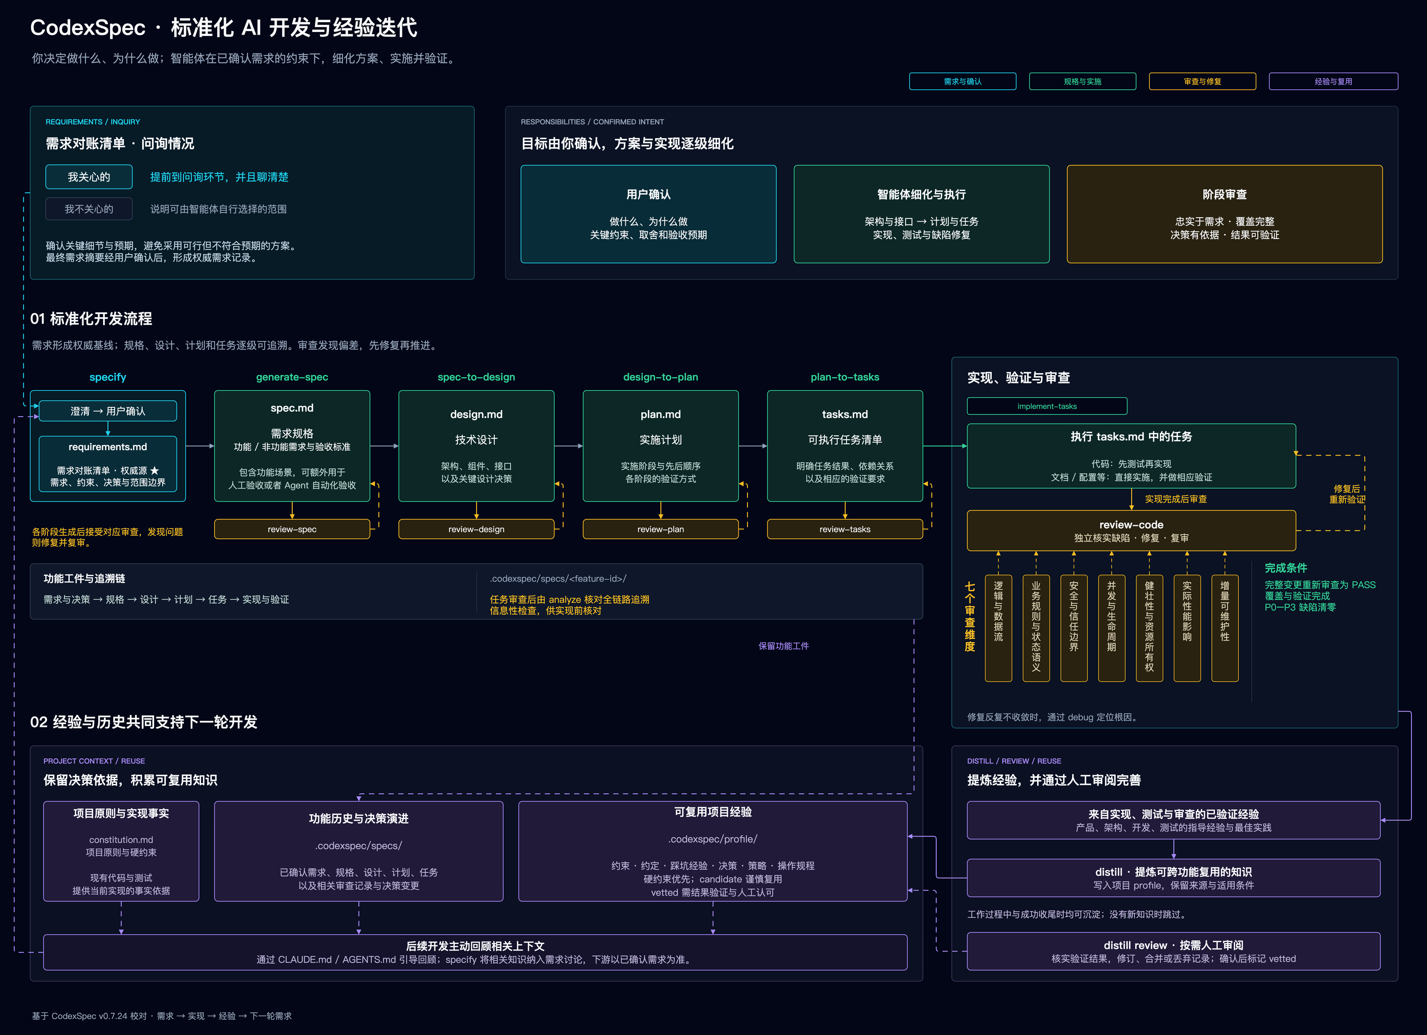Click the 实际性能影响 dimension bar
The height and width of the screenshot is (1035, 1427).
[x=1187, y=628]
